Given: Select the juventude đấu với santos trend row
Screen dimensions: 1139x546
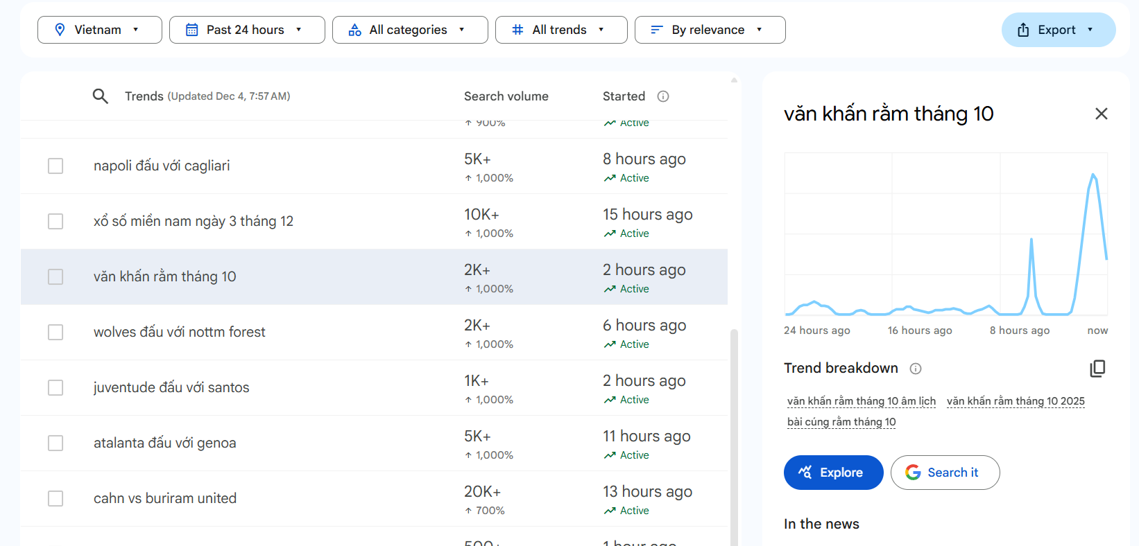Looking at the screenshot, I should pyautogui.click(x=171, y=388).
